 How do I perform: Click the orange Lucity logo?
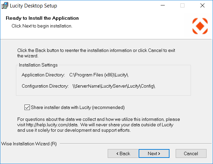pos(200,26)
